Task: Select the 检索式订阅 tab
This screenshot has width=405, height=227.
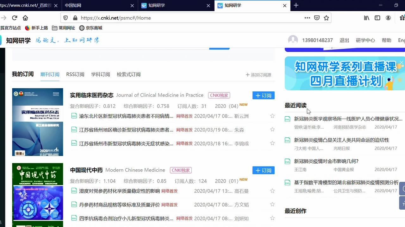Action: [128, 74]
